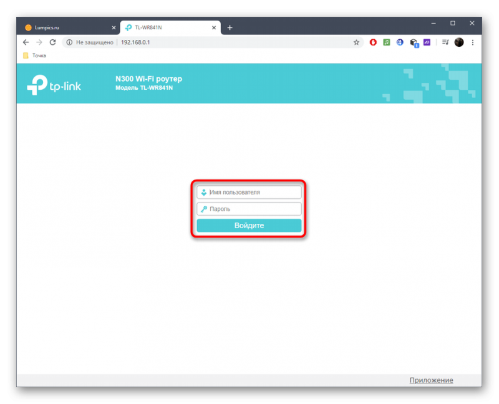Image resolution: width=499 pixels, height=404 pixels.
Task: Open the purple extension icon
Action: pyautogui.click(x=427, y=42)
